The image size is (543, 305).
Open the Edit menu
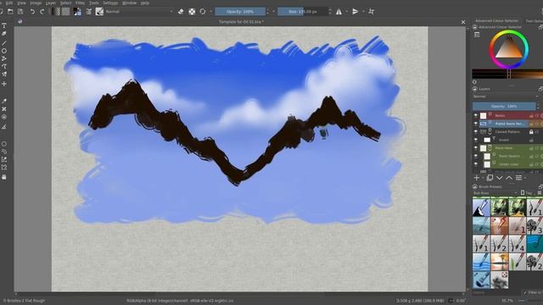pos(9,3)
